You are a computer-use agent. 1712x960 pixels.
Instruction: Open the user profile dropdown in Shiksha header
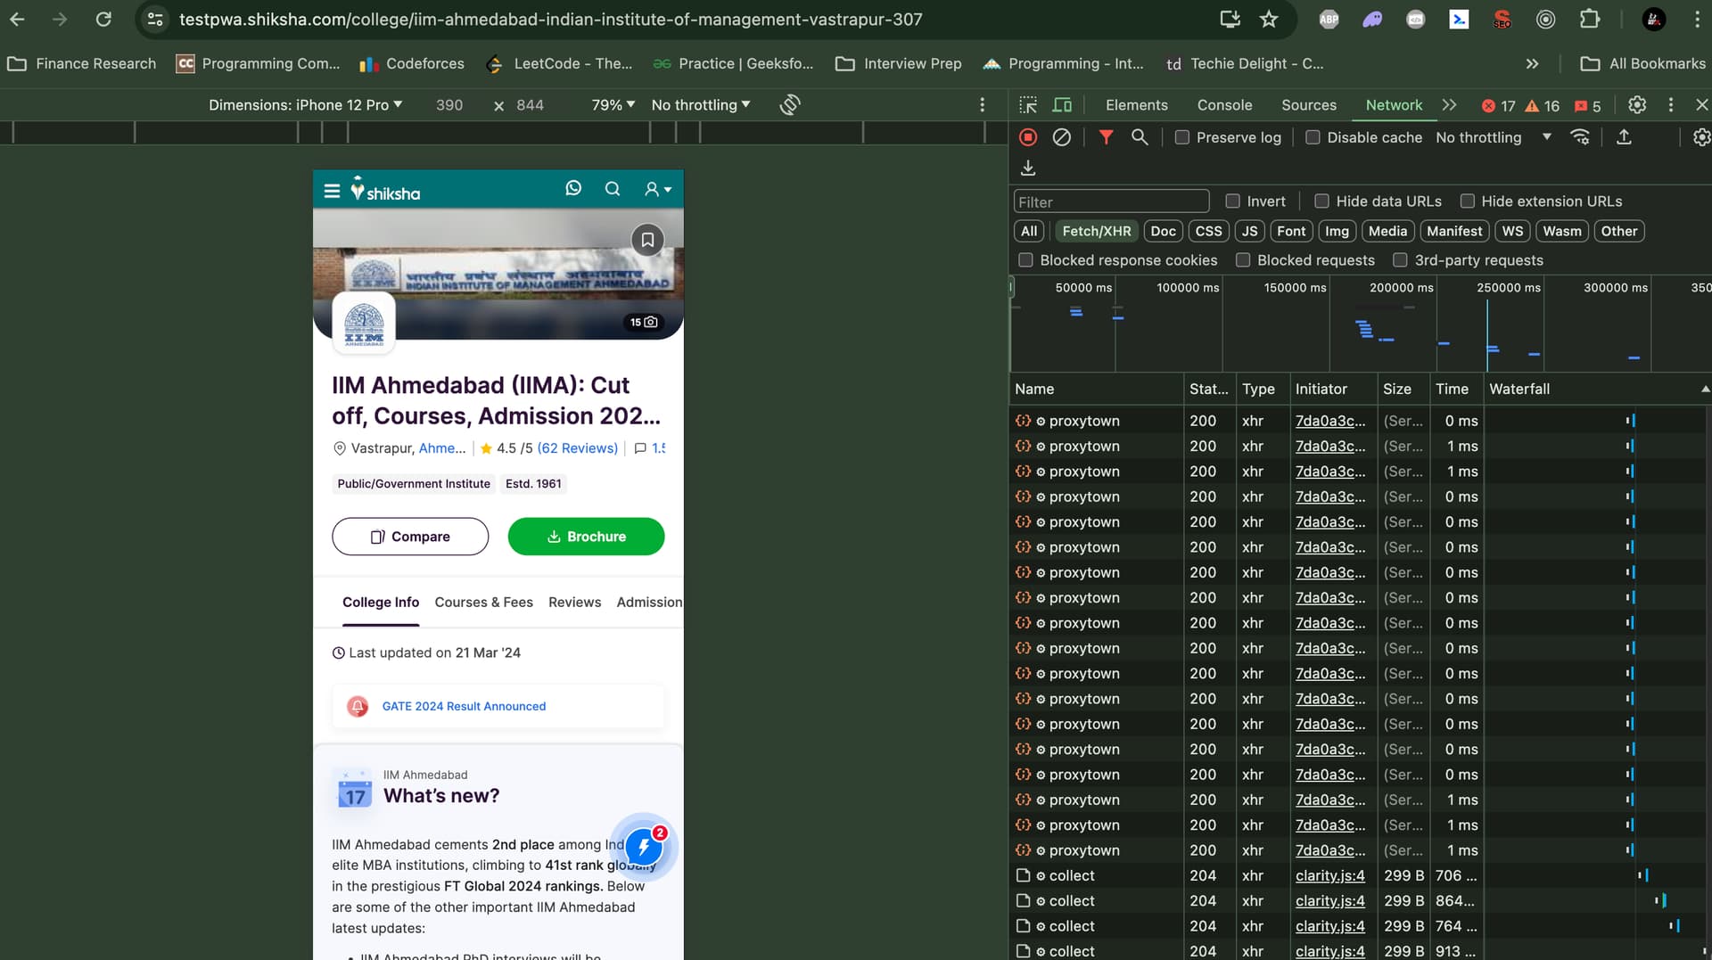click(x=657, y=189)
